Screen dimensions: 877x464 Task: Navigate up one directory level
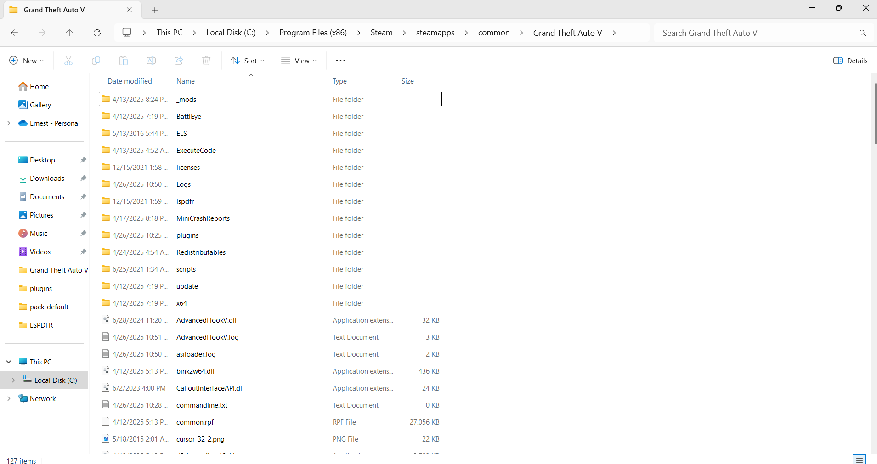69,33
